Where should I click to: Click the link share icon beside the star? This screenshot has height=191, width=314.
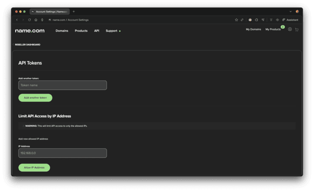pos(242,20)
